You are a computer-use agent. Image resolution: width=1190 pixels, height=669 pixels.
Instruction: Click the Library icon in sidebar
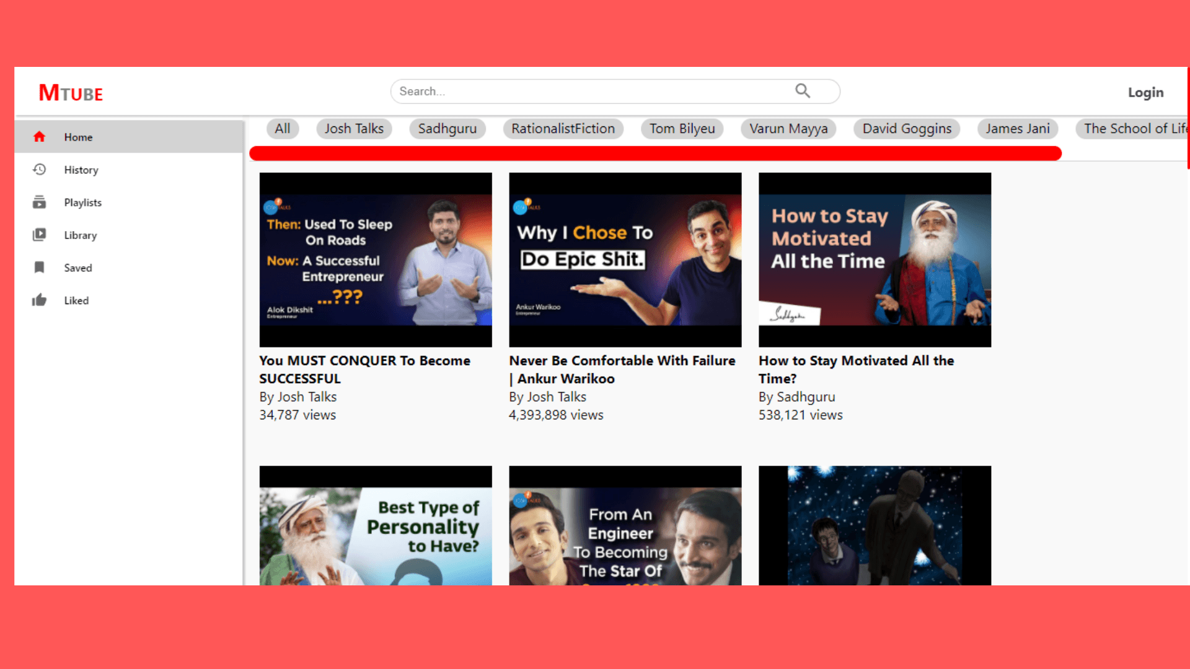pyautogui.click(x=39, y=235)
